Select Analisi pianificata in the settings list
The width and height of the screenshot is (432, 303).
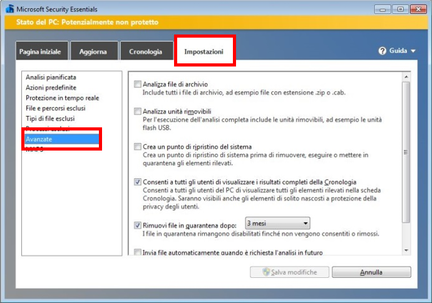tap(51, 77)
